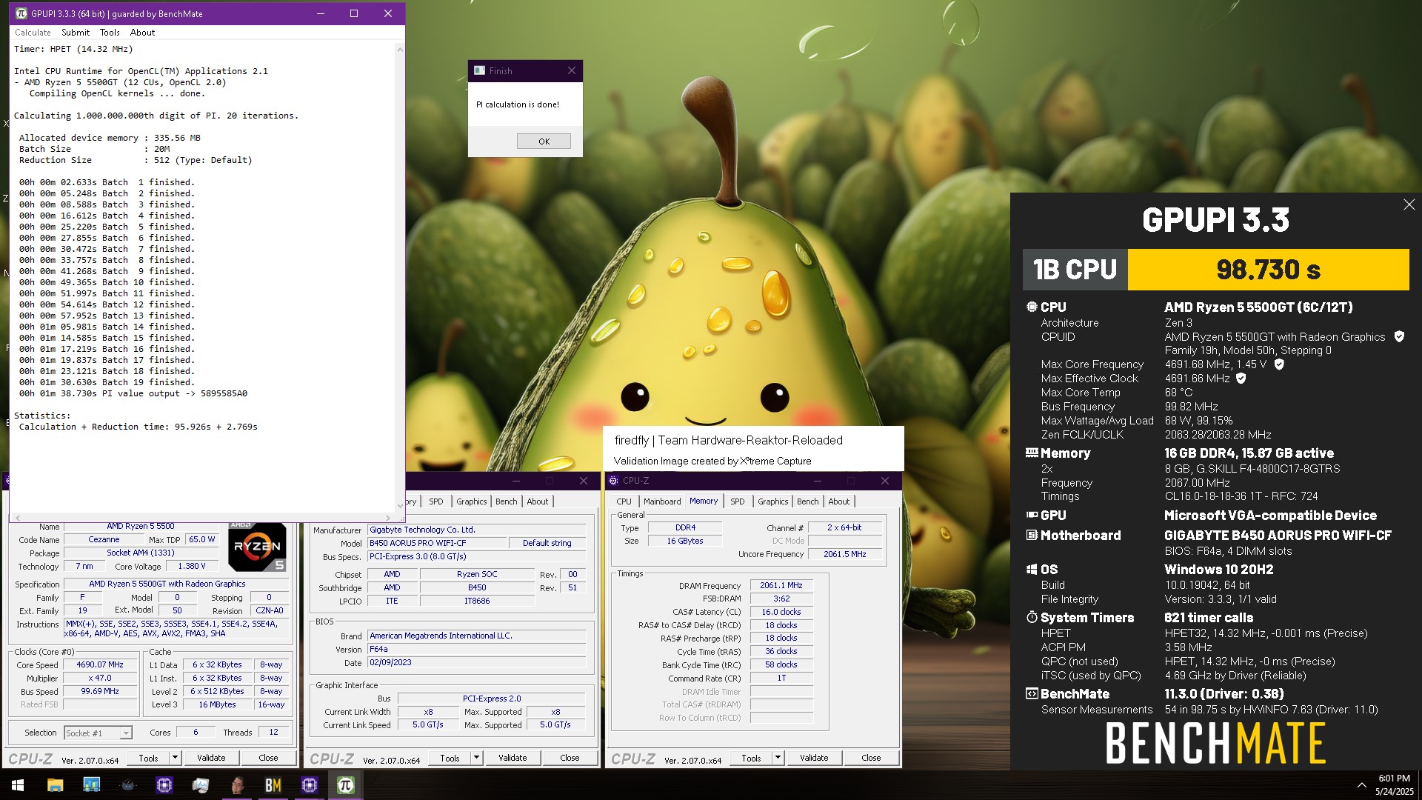Image resolution: width=1422 pixels, height=800 pixels.
Task: Click the Ryzen 5 logo in CPU-Z
Action: [x=257, y=547]
